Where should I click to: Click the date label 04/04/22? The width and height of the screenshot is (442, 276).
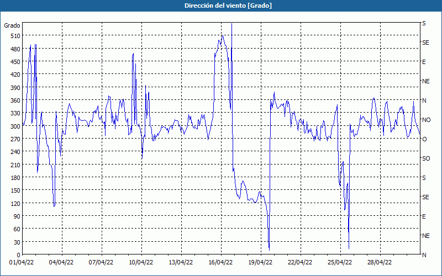[61, 263]
